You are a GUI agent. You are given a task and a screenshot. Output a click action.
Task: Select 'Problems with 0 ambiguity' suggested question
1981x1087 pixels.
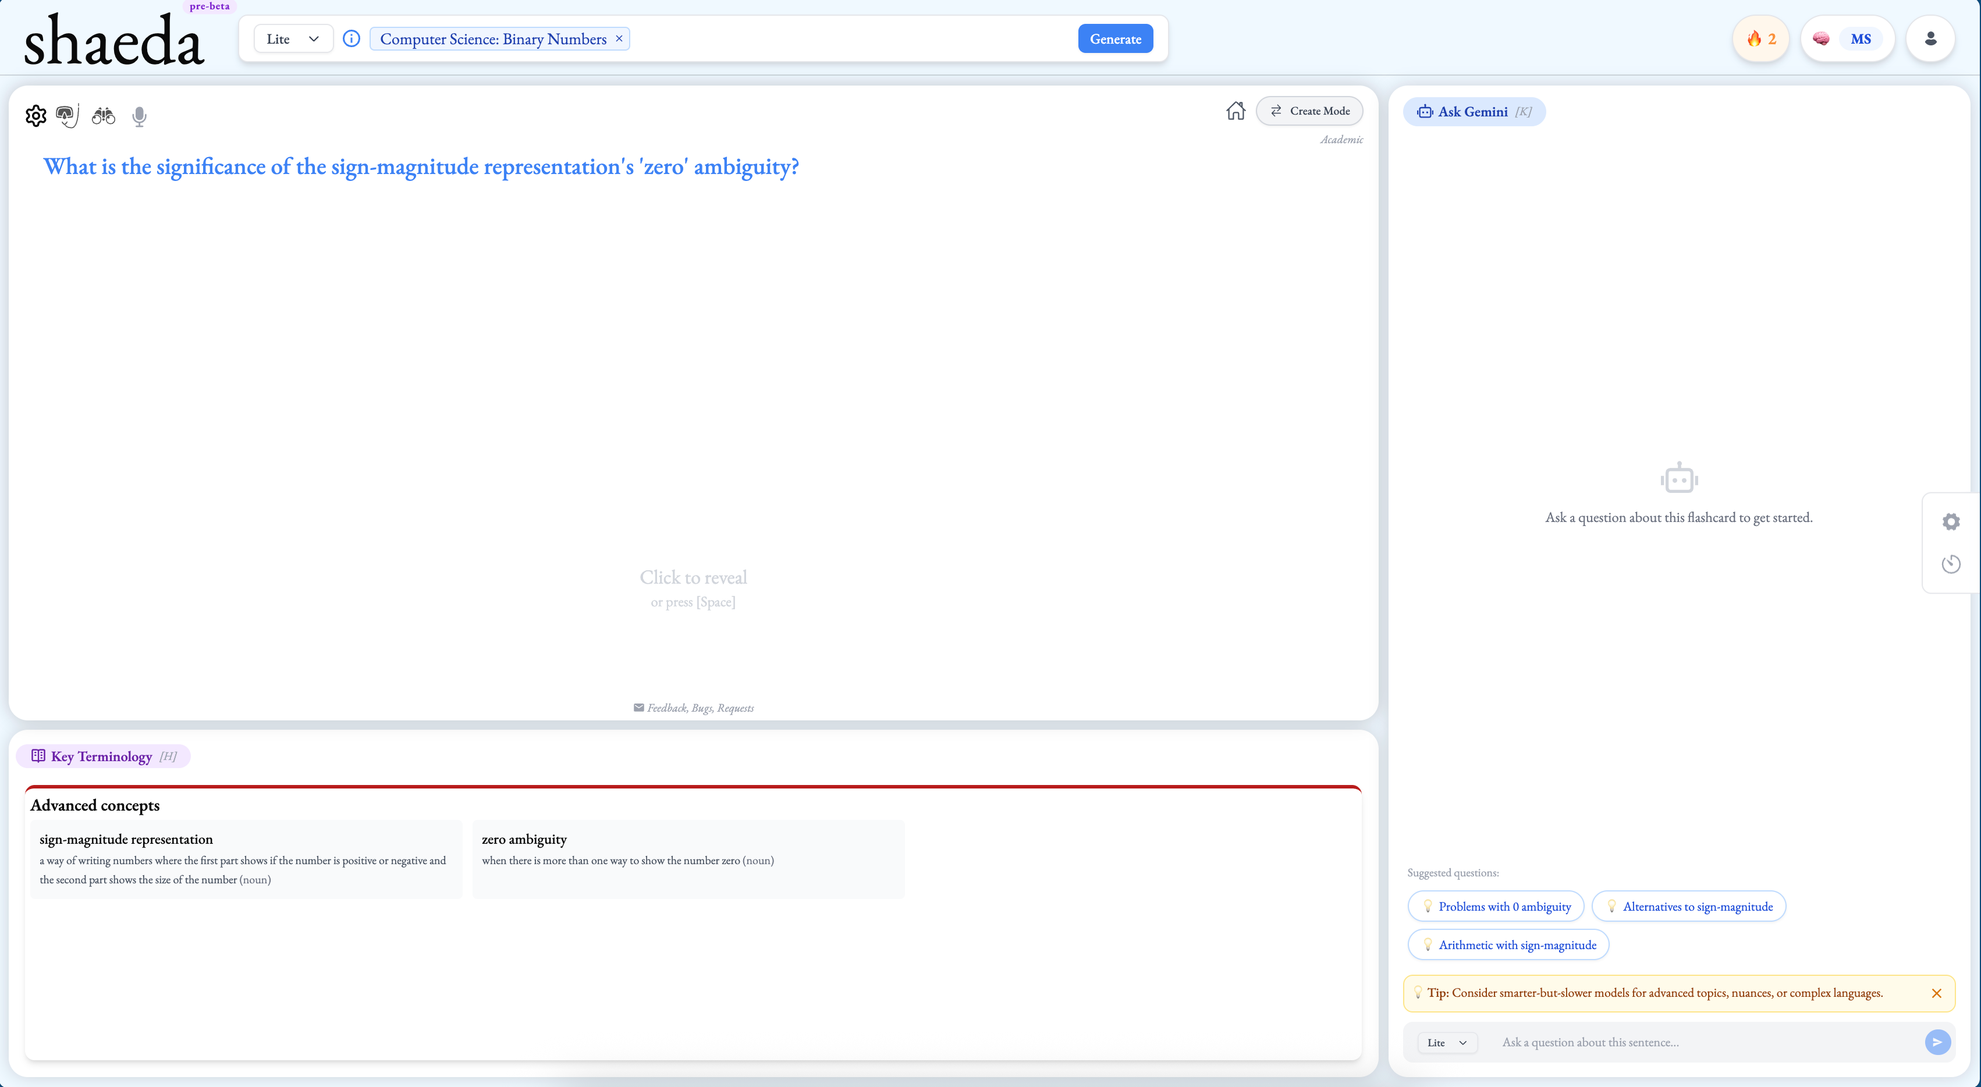(x=1496, y=907)
